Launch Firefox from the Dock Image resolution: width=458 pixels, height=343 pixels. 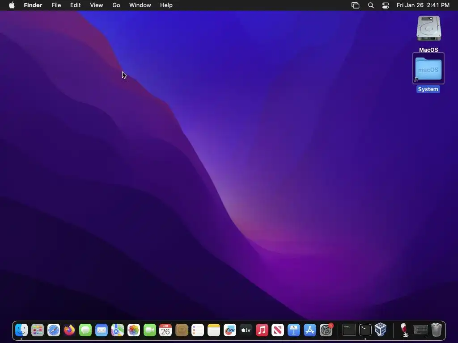[69, 330]
